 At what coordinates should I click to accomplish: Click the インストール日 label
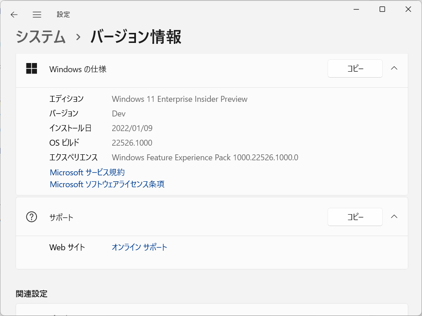(x=71, y=128)
